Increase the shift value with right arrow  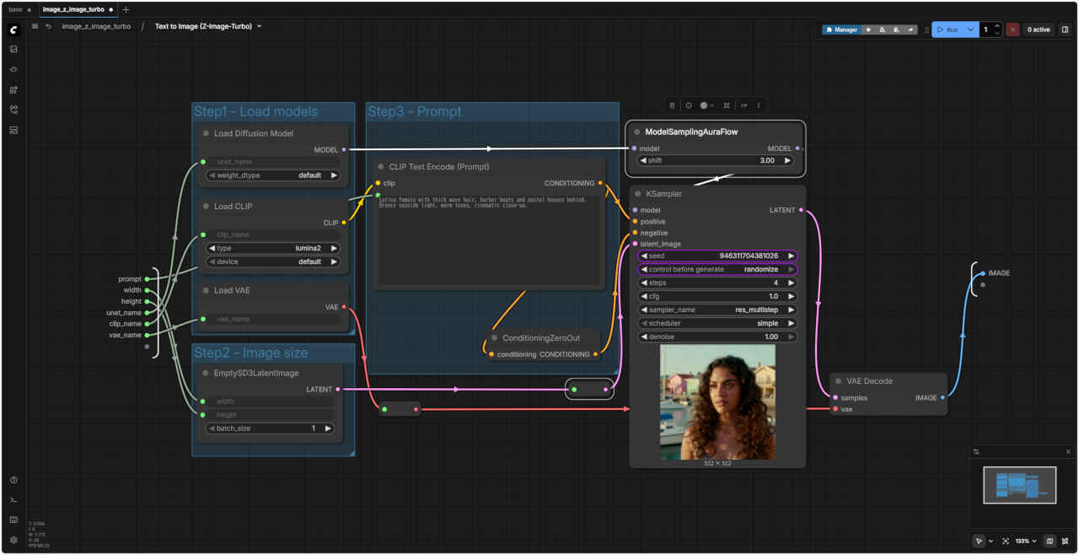coord(787,160)
